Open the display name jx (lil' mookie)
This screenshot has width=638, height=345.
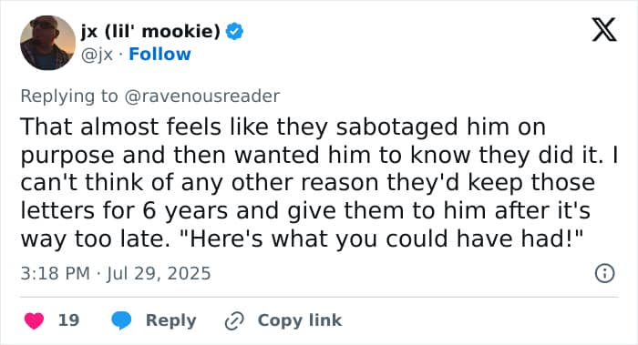(x=150, y=31)
